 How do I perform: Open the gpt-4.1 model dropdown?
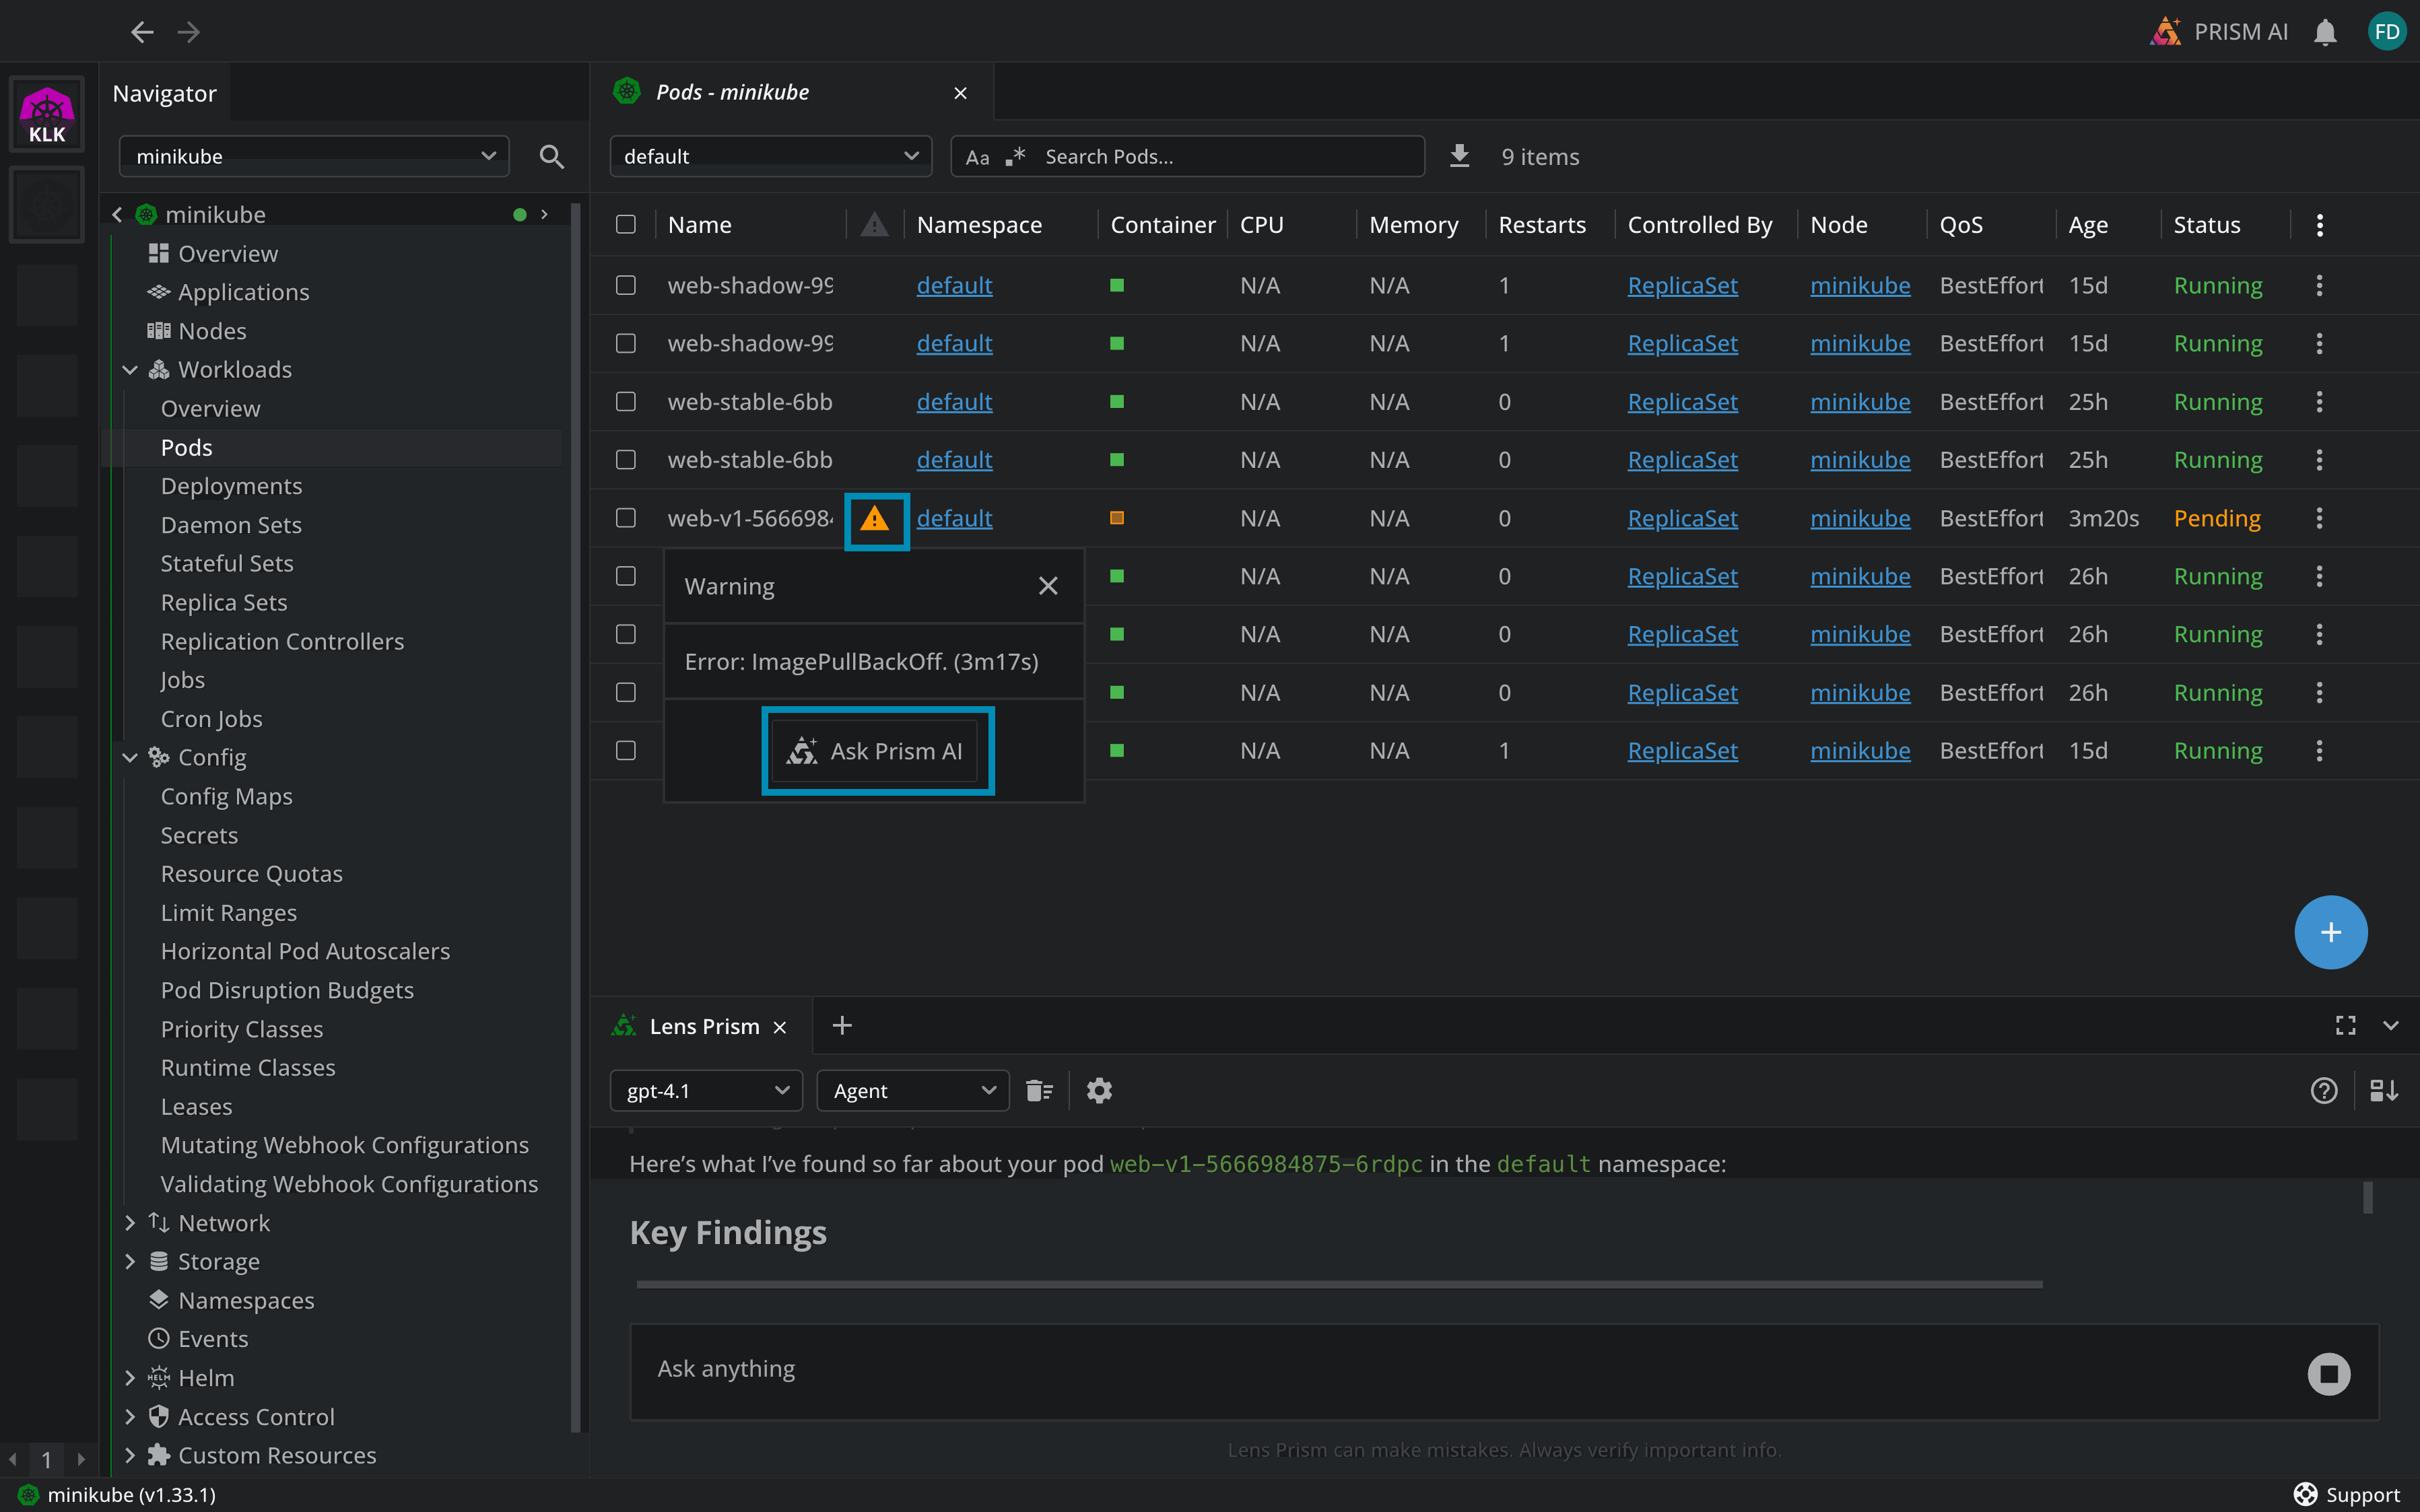(706, 1090)
